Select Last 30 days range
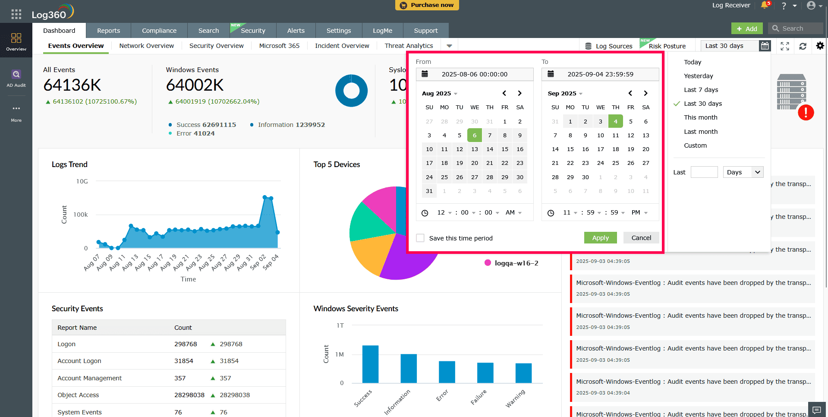Viewport: 828px width, 417px height. (x=703, y=104)
